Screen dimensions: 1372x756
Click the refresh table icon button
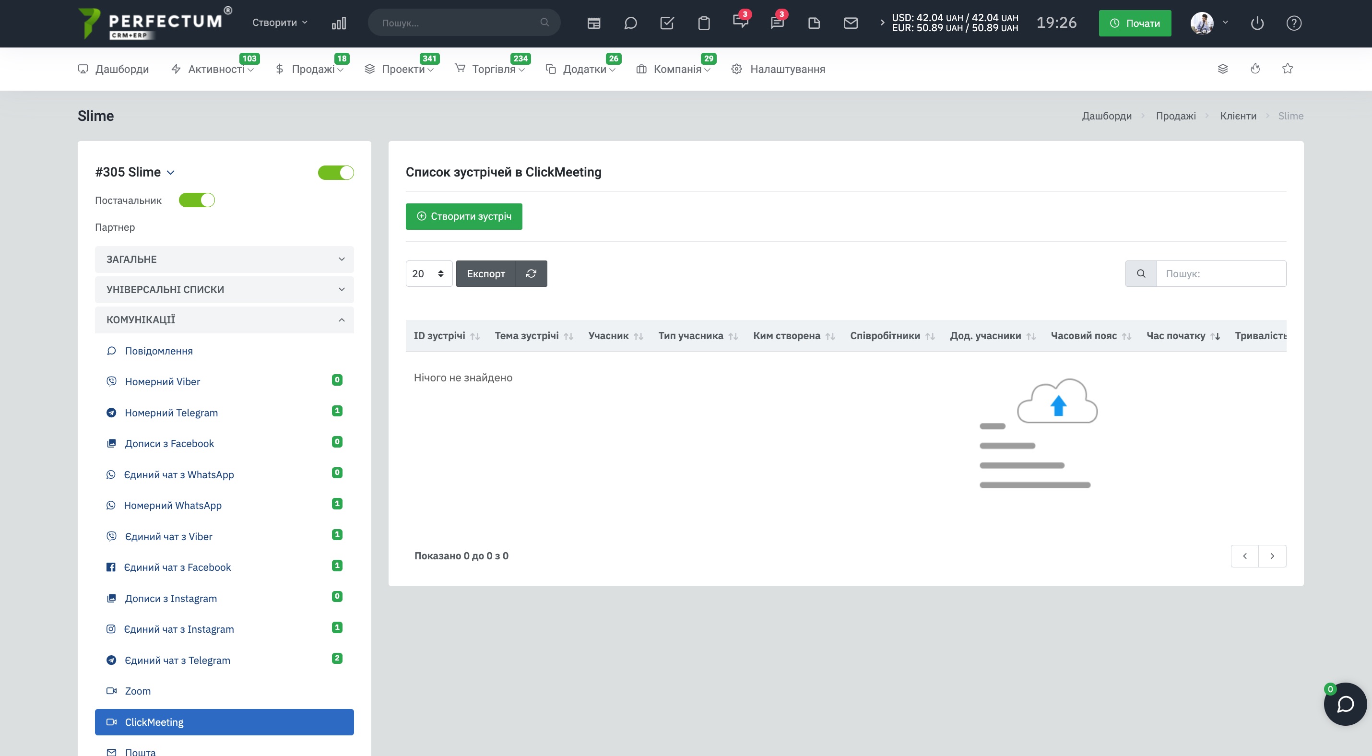click(531, 273)
